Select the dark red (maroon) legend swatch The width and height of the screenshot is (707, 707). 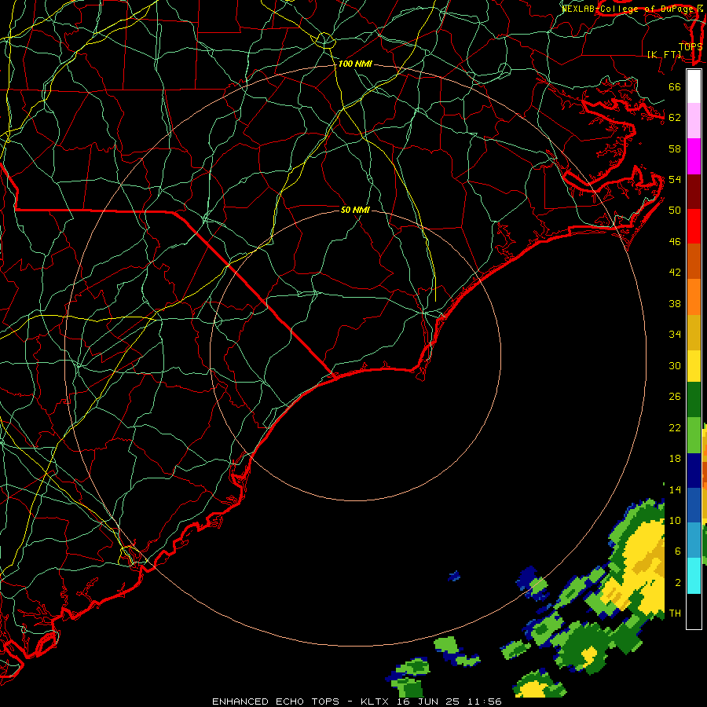point(694,192)
